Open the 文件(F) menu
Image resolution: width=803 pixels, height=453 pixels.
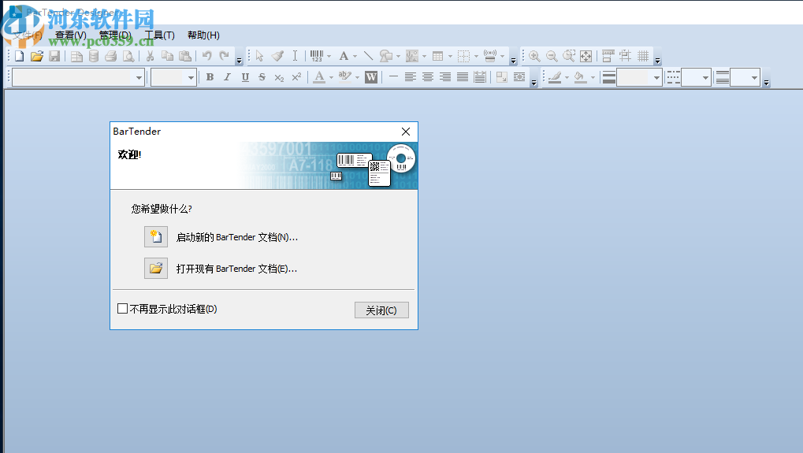[x=27, y=35]
